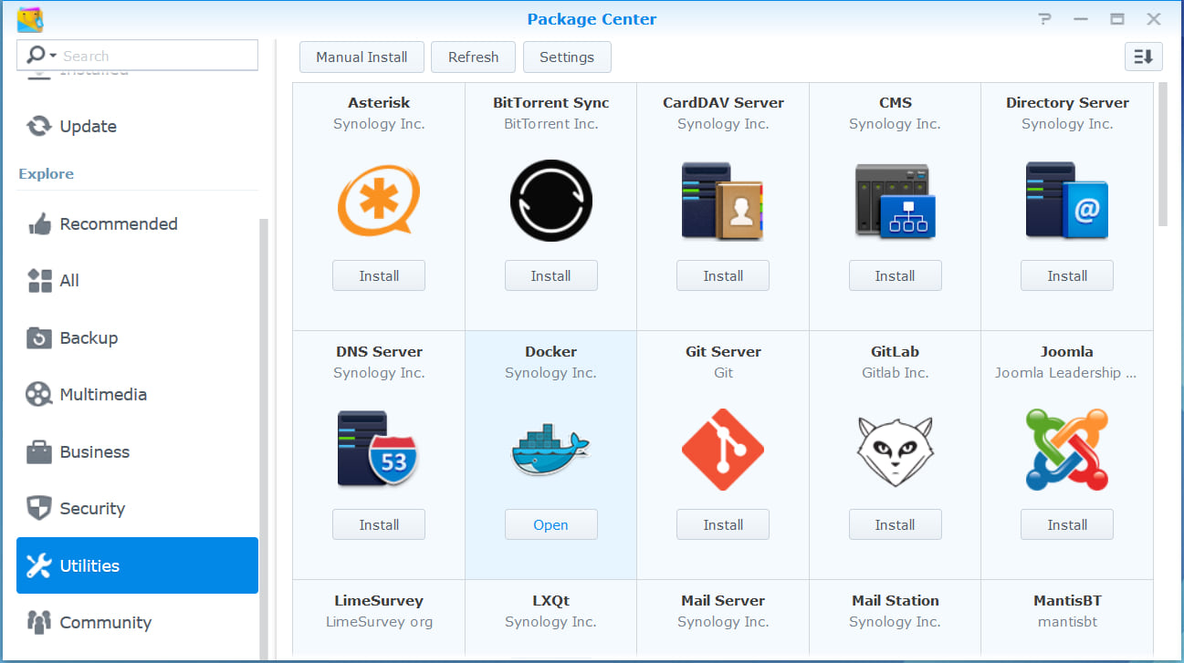1184x663 pixels.
Task: Click the Package Center logo icon
Action: point(30,19)
